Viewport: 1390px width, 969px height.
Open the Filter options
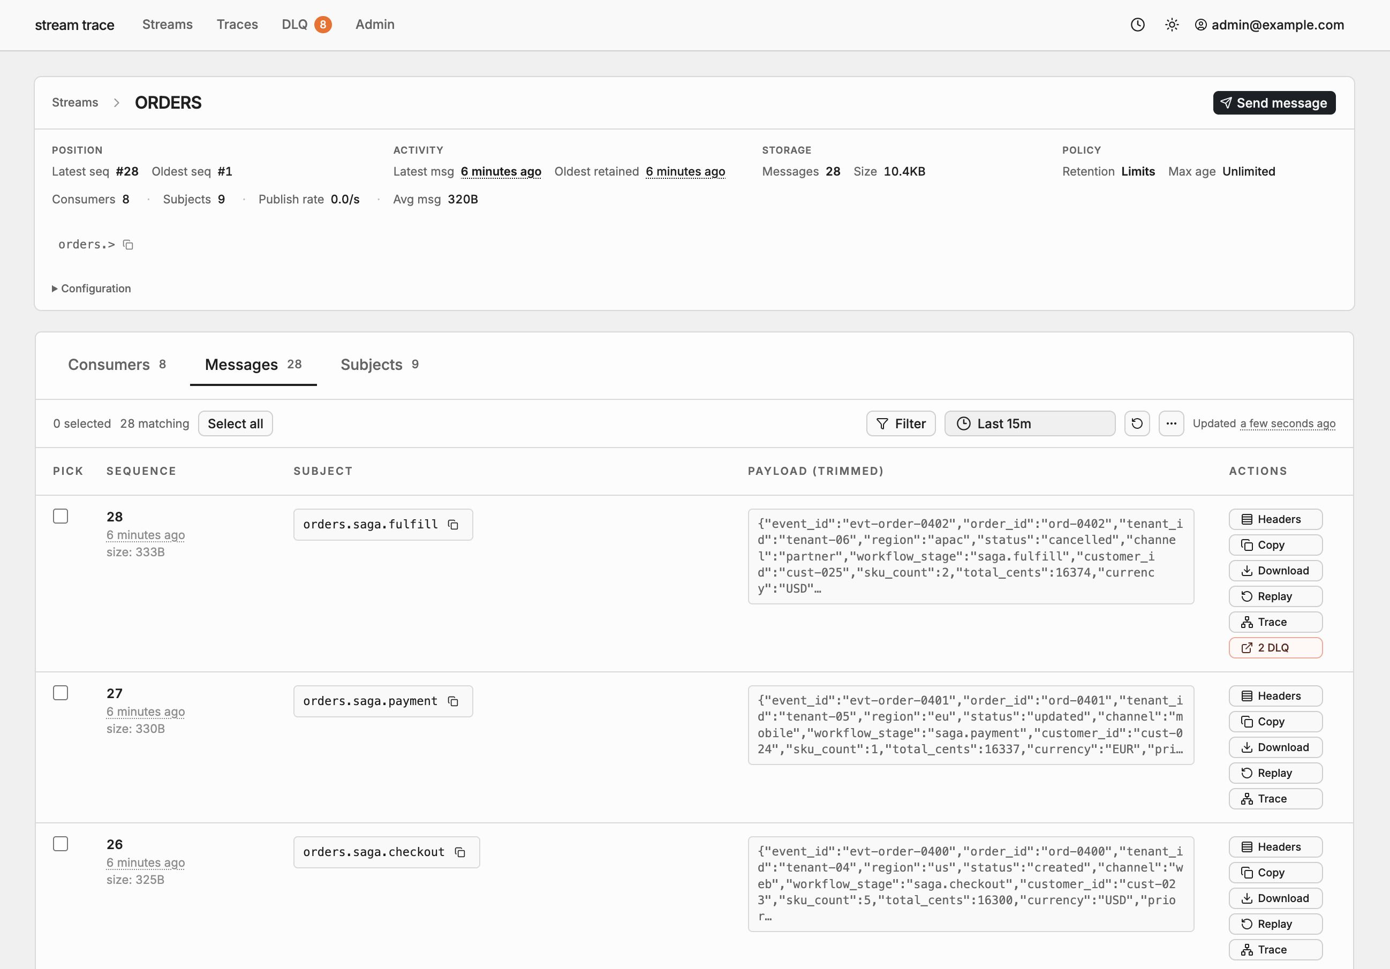[x=900, y=423]
